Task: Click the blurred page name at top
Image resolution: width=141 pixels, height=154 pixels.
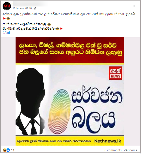Action: tap(30, 4)
